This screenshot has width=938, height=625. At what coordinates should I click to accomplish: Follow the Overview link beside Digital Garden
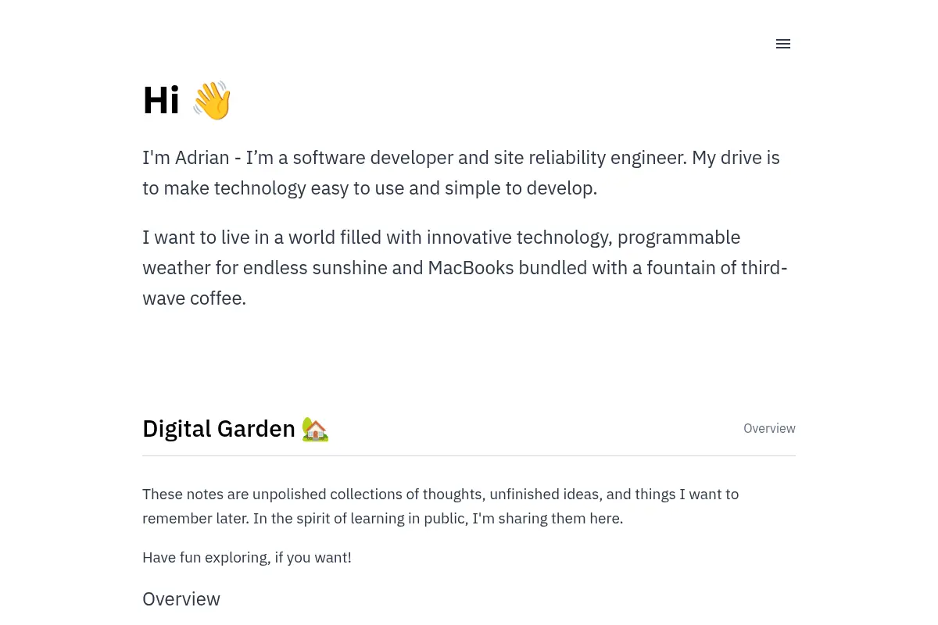tap(769, 428)
